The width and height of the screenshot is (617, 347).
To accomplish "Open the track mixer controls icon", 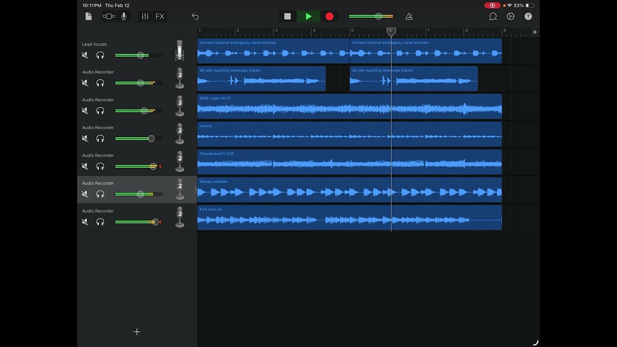I will (x=145, y=16).
